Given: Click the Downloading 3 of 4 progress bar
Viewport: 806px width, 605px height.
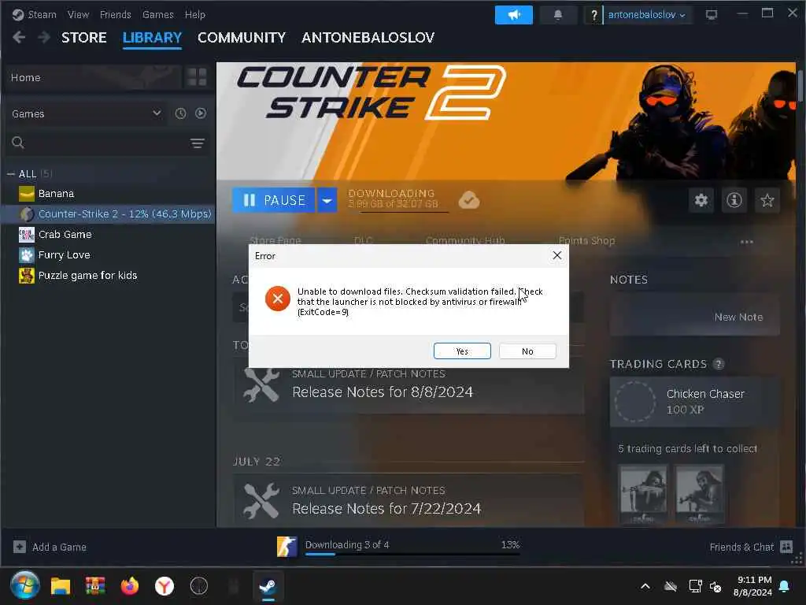Looking at the screenshot, I should (412, 554).
